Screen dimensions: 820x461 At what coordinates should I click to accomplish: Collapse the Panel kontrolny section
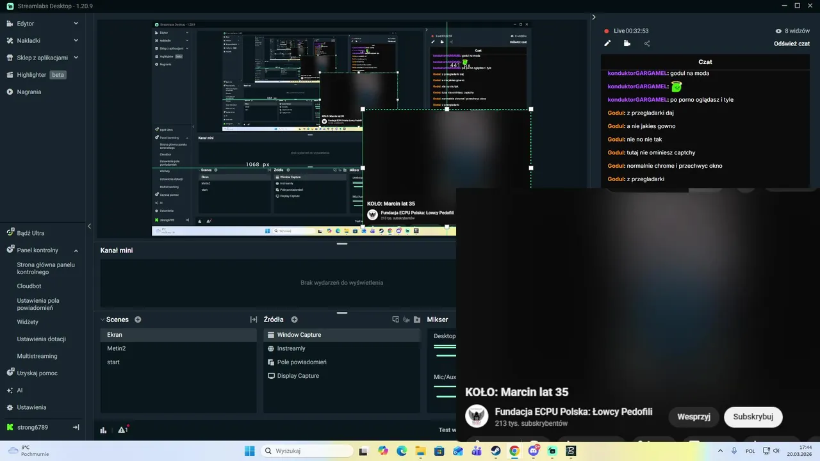(76, 250)
